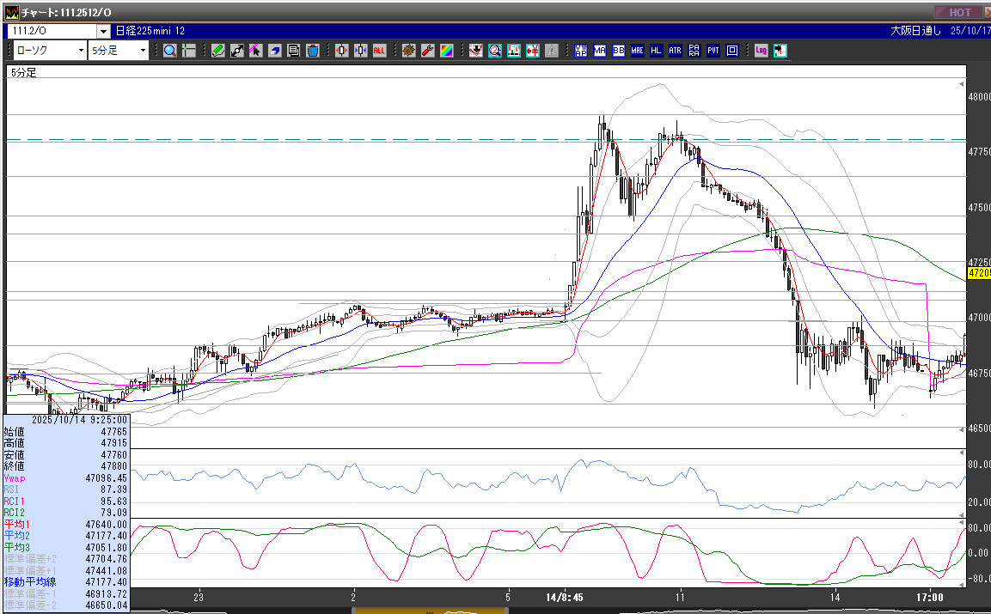This screenshot has height=614, width=991.
Task: Select the green pencil drawing tool
Action: point(218,51)
